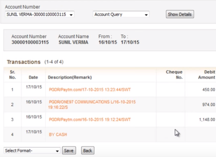Click the account number 30000100003115 text

pos(30,42)
